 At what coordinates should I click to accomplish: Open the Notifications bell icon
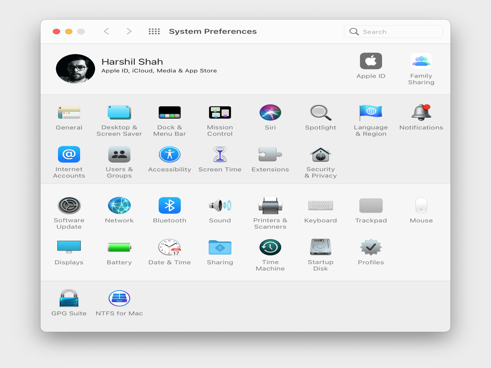pyautogui.click(x=421, y=113)
